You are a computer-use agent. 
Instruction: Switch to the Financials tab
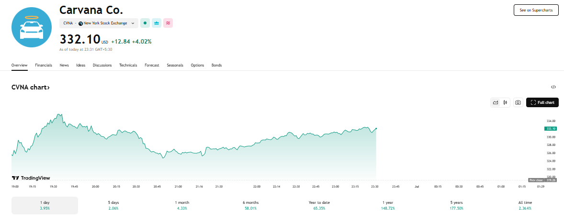(x=44, y=65)
